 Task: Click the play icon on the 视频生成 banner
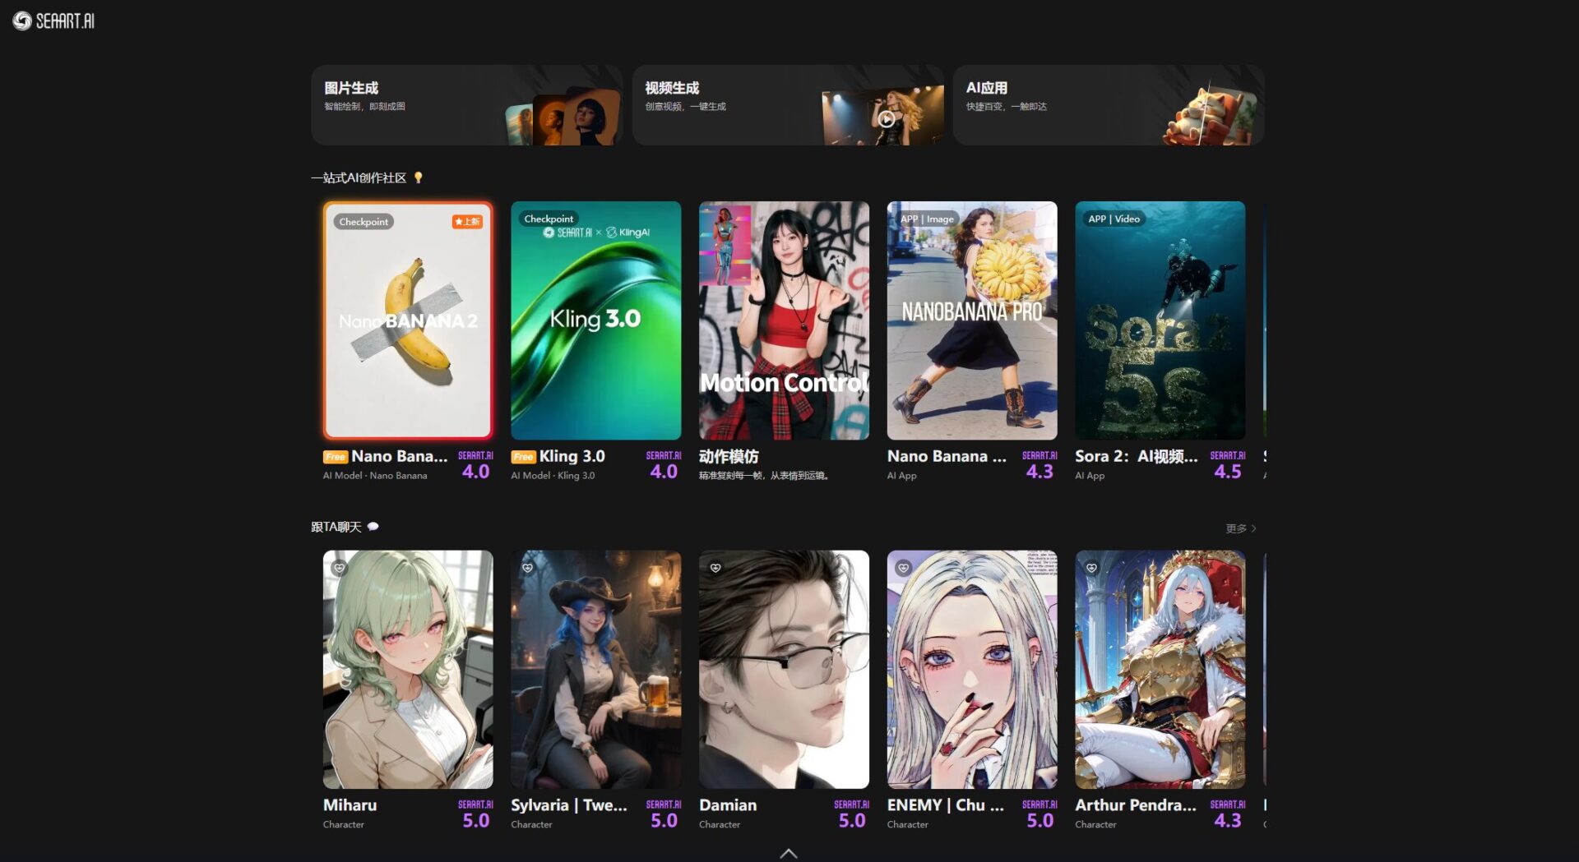tap(885, 119)
